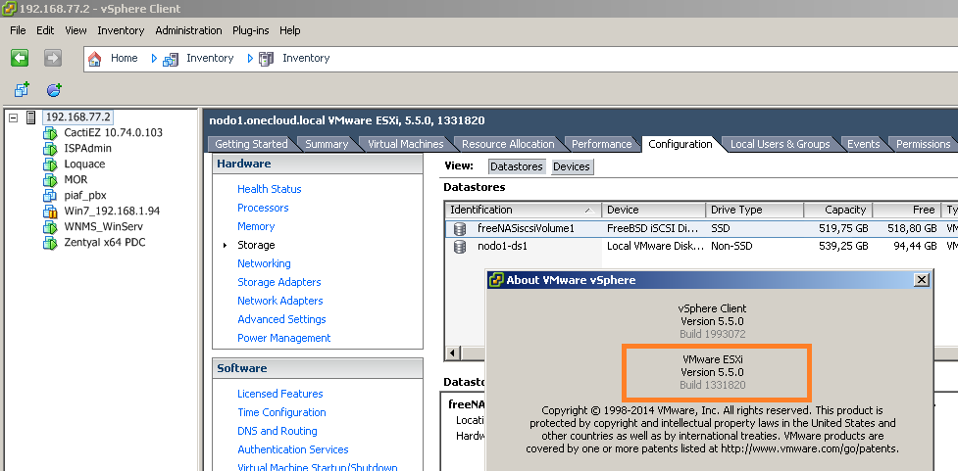Screen dimensions: 958x471
Task: Open the File menu
Action: coord(18,30)
